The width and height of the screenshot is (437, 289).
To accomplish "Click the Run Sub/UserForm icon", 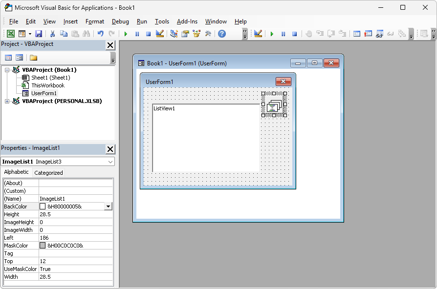I will [125, 33].
